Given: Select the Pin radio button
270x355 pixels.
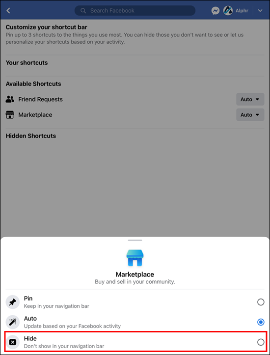Looking at the screenshot, I should [x=261, y=302].
